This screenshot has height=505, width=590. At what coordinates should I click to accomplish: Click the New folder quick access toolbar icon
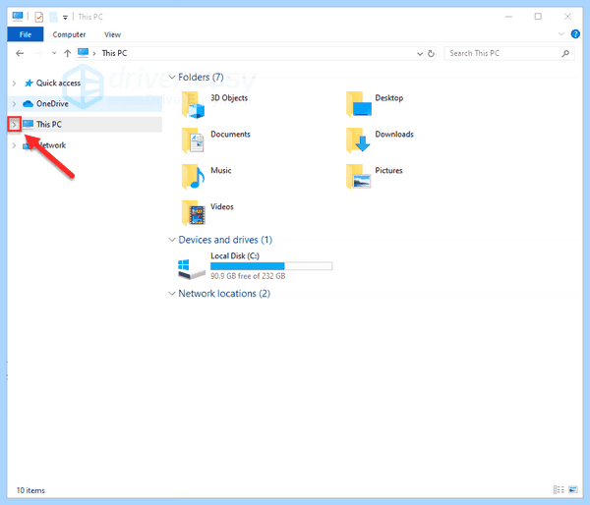pyautogui.click(x=53, y=17)
